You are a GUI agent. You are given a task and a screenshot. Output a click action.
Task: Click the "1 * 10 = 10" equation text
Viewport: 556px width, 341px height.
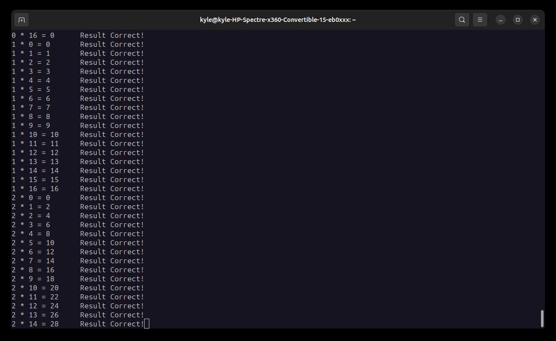pos(35,134)
